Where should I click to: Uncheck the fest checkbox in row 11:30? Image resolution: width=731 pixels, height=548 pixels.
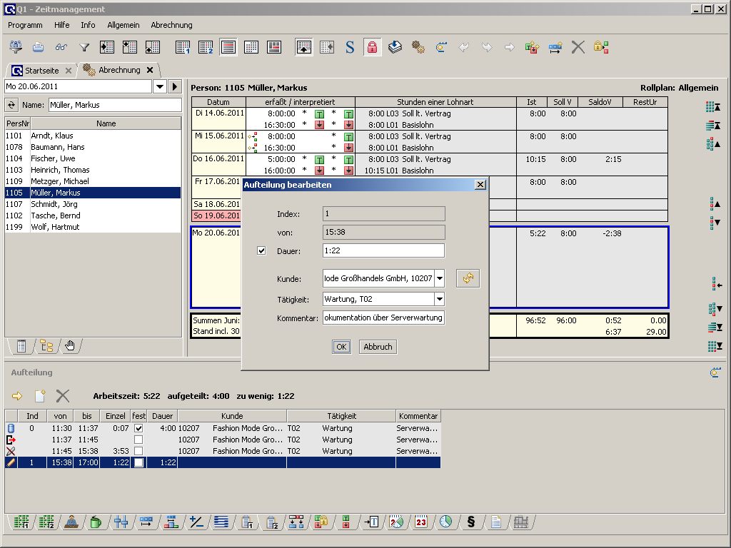(x=138, y=428)
